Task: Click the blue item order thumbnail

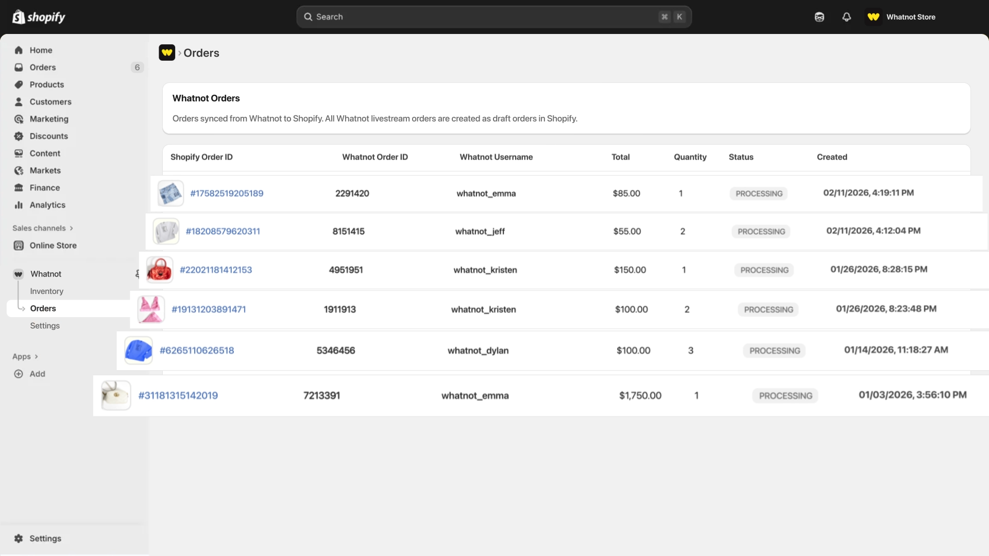Action: pos(139,351)
